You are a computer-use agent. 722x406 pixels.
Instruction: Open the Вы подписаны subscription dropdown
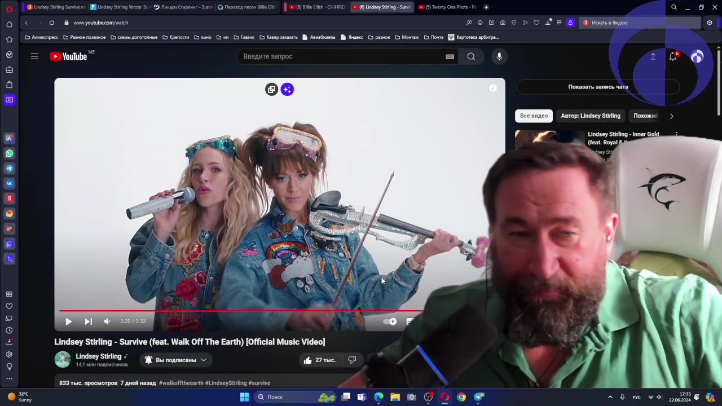pos(175,360)
